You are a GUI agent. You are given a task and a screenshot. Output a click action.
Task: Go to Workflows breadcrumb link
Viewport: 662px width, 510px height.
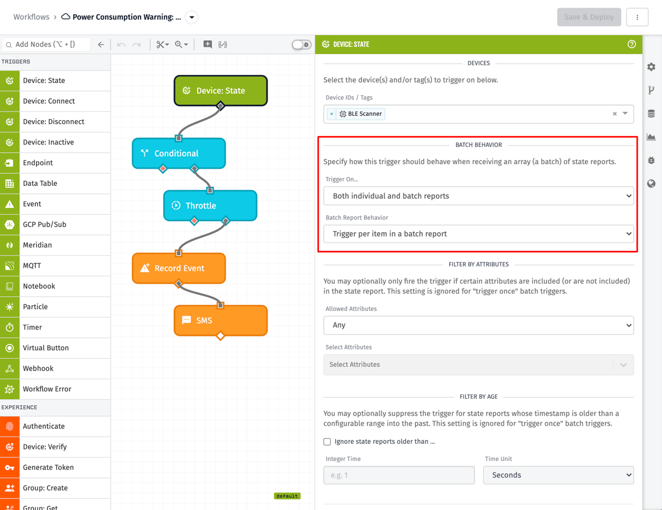coord(31,17)
